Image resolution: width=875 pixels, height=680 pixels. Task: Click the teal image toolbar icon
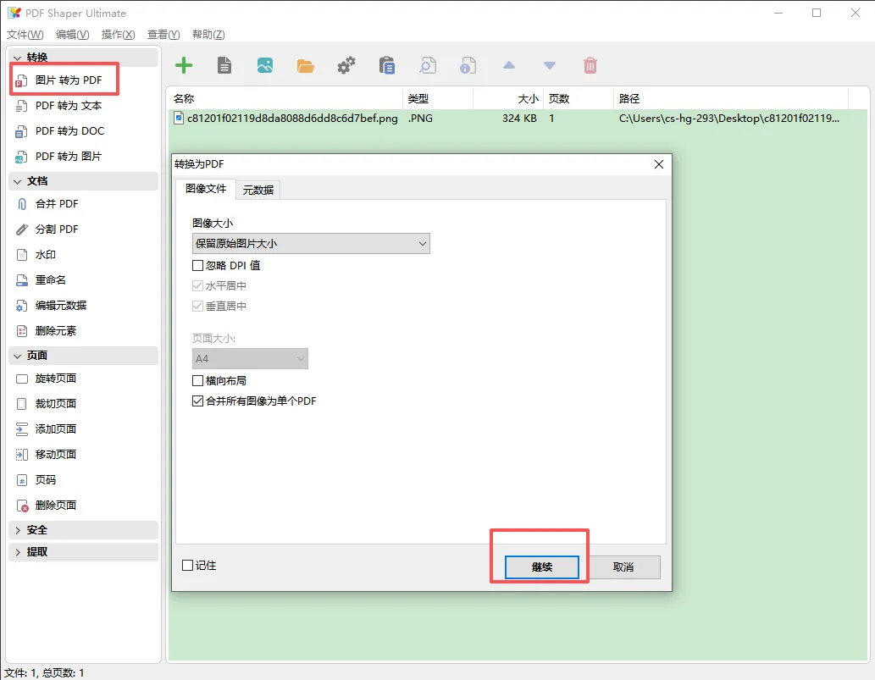(x=265, y=65)
